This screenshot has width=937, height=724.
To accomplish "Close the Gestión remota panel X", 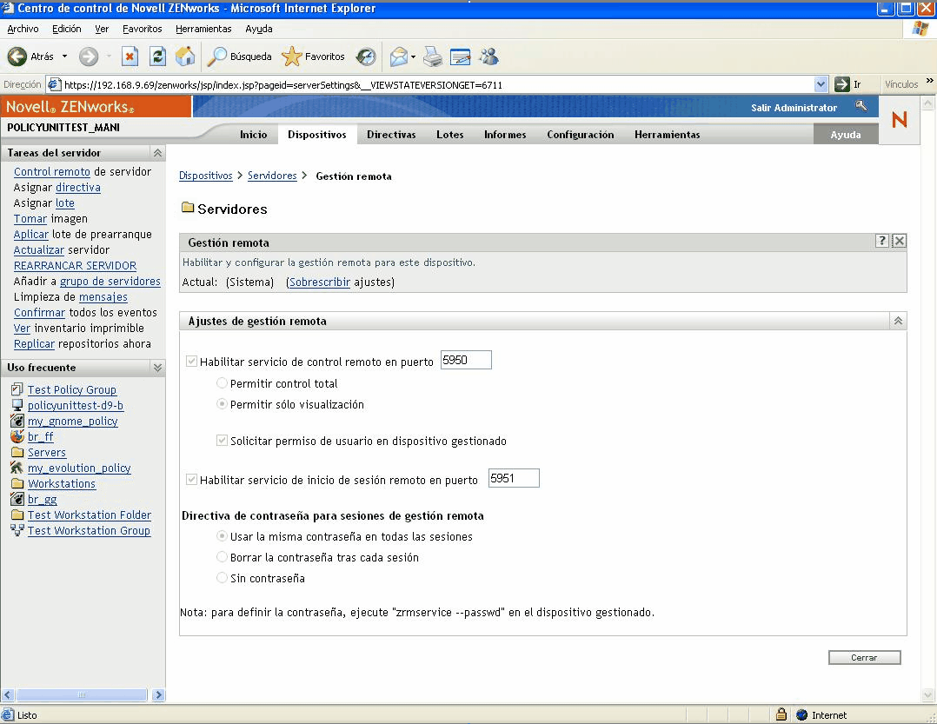I will 899,241.
